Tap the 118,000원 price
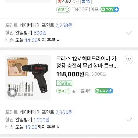Screen dimensions: 138x138 click(x=70, y=74)
